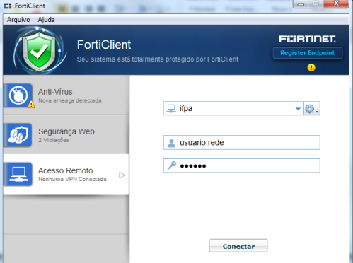Image resolution: width=353 pixels, height=263 pixels.
Task: Open the Ajuda menu
Action: [x=46, y=20]
